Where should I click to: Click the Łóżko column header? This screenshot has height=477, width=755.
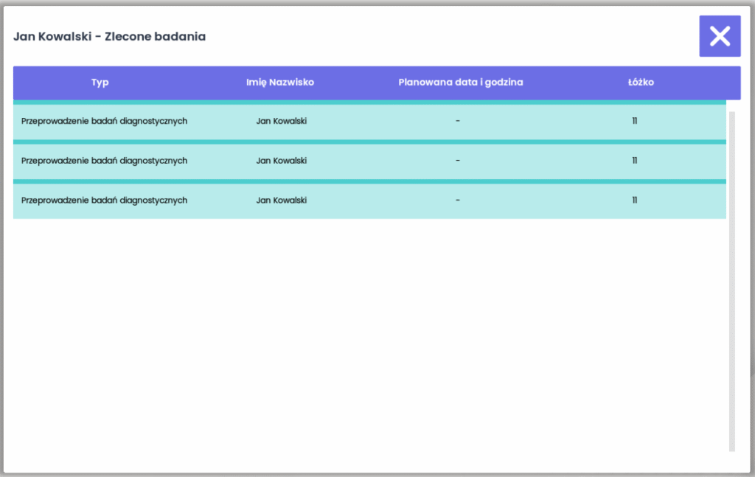(636, 83)
